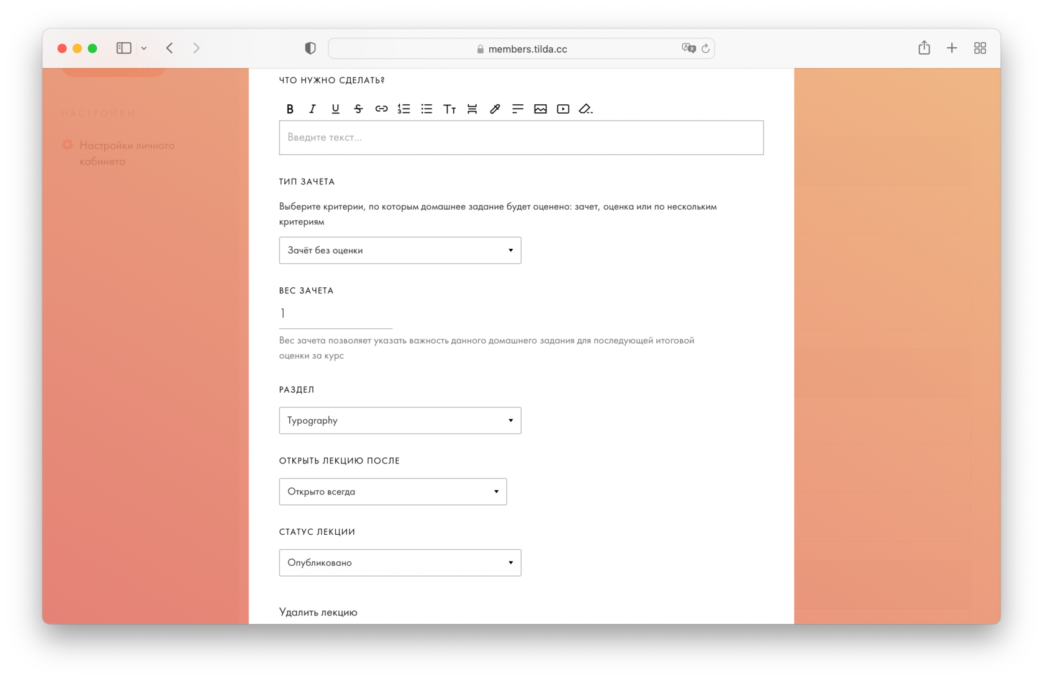Insert an image into the text
This screenshot has width=1043, height=680.
coord(540,109)
